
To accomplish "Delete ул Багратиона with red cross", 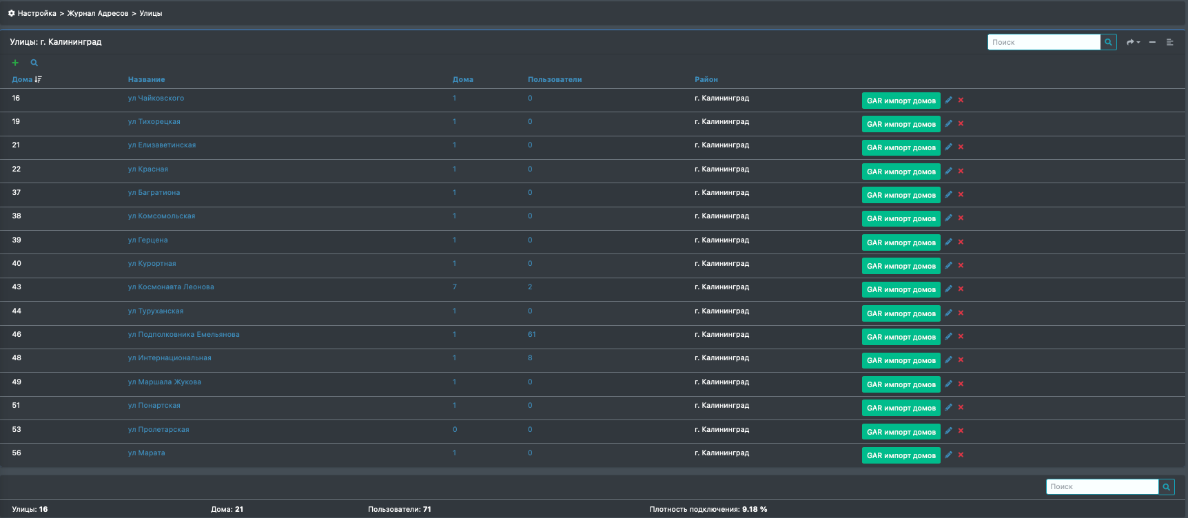I will pyautogui.click(x=961, y=194).
